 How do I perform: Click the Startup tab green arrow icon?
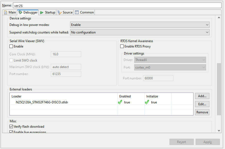42,12
